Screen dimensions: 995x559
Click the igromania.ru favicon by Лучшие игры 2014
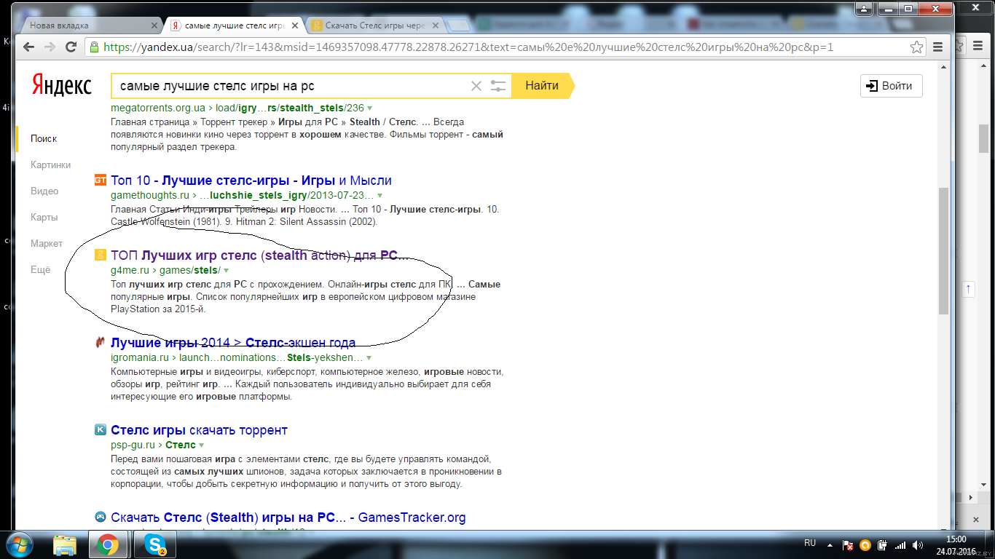click(101, 343)
